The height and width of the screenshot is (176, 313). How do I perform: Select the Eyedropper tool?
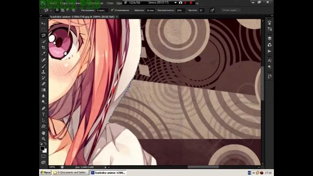(44, 53)
